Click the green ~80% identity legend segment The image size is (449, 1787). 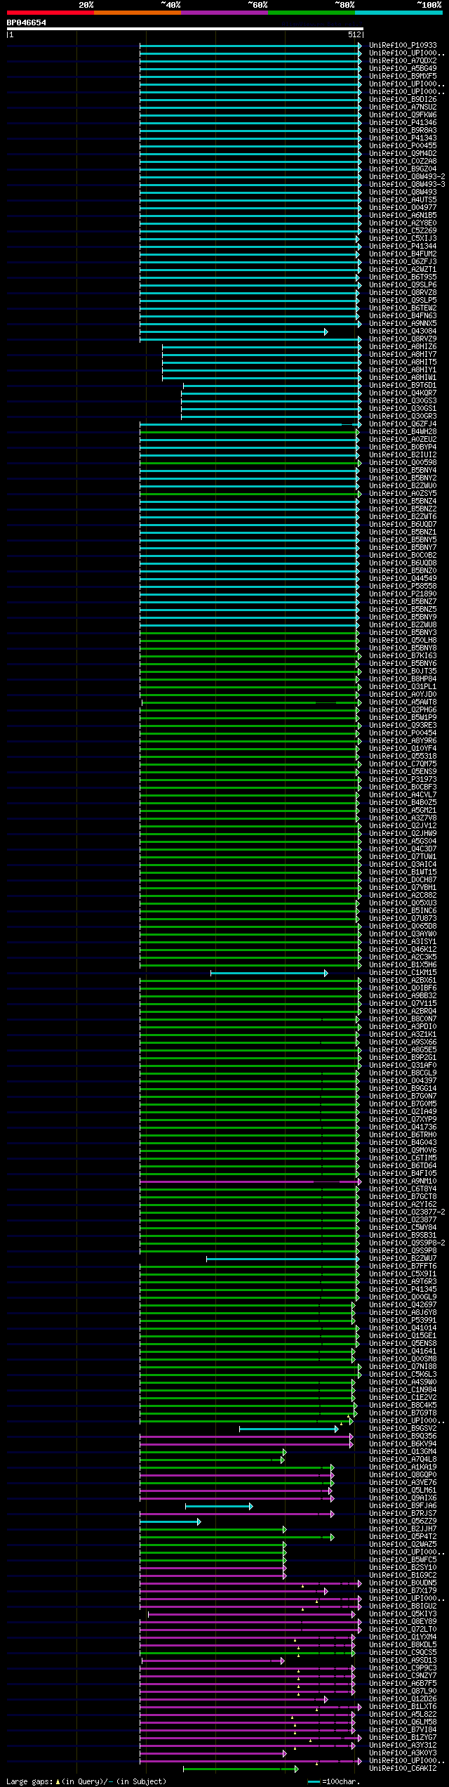coord(311,13)
